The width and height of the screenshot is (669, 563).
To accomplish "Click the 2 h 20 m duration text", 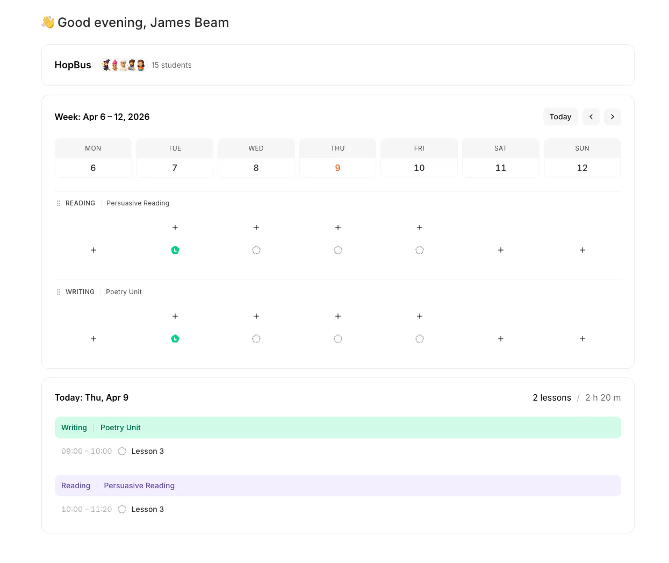I will (603, 397).
